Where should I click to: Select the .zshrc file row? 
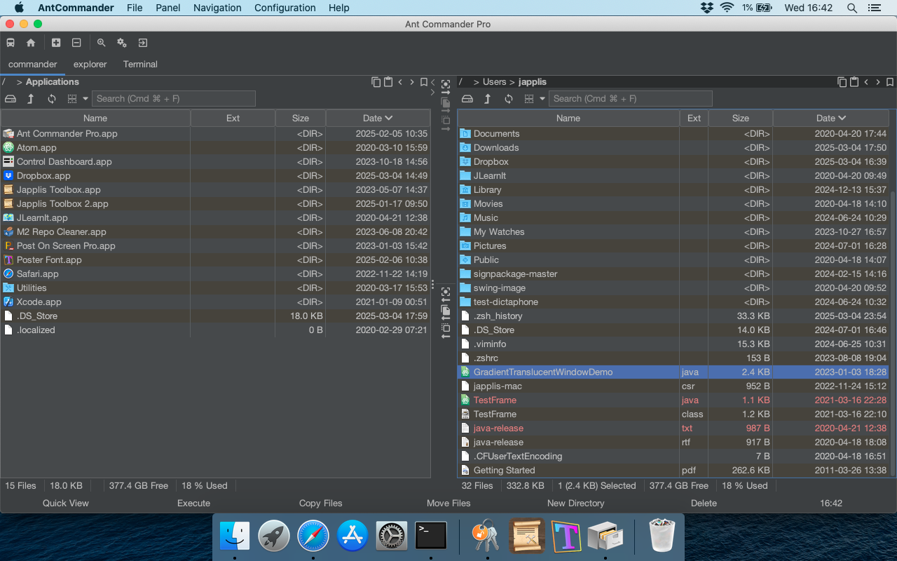click(673, 358)
